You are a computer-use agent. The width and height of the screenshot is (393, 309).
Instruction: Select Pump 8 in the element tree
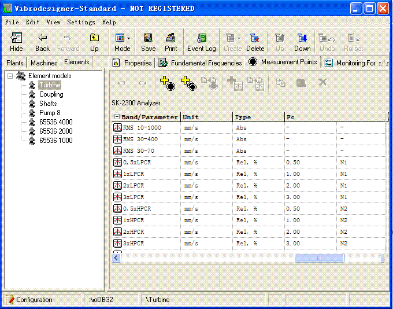pos(50,113)
